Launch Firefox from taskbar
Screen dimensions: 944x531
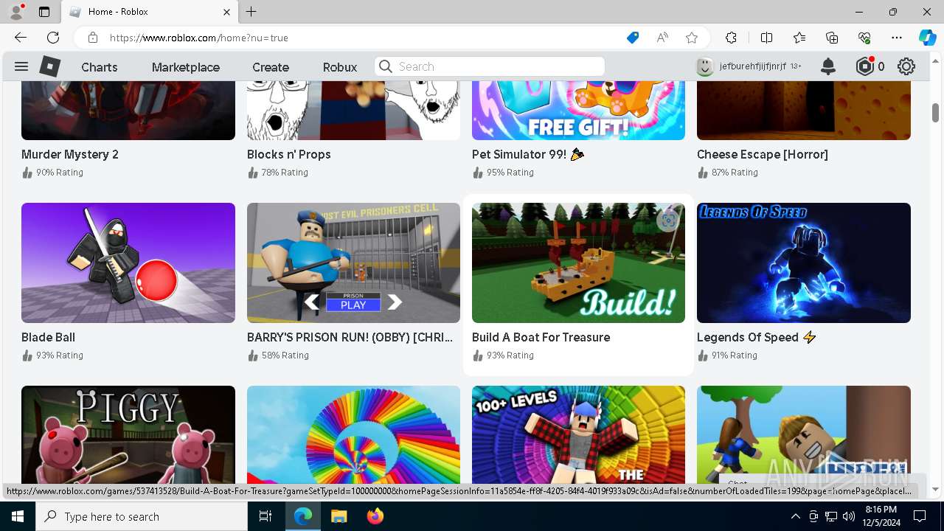375,516
